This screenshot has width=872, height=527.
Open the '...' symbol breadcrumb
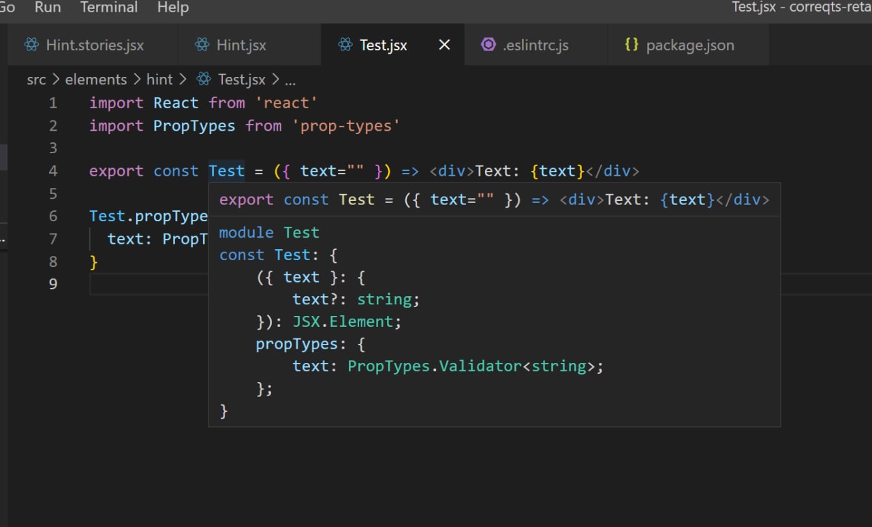pyautogui.click(x=290, y=80)
